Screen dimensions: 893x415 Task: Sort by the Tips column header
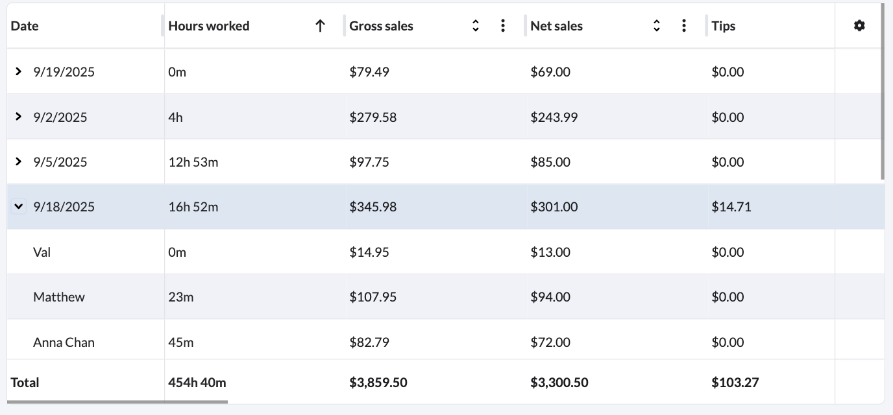(723, 26)
